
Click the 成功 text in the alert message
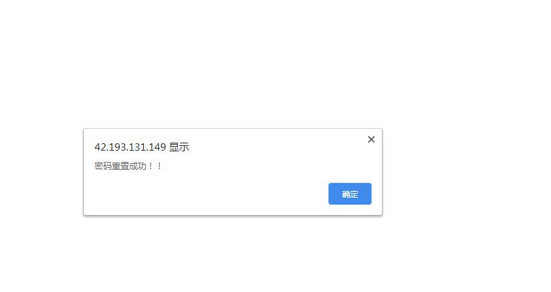click(x=137, y=166)
